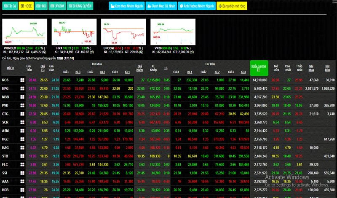
Task: Select the grid icon beside CTG
Action: pyautogui.click(x=22, y=114)
